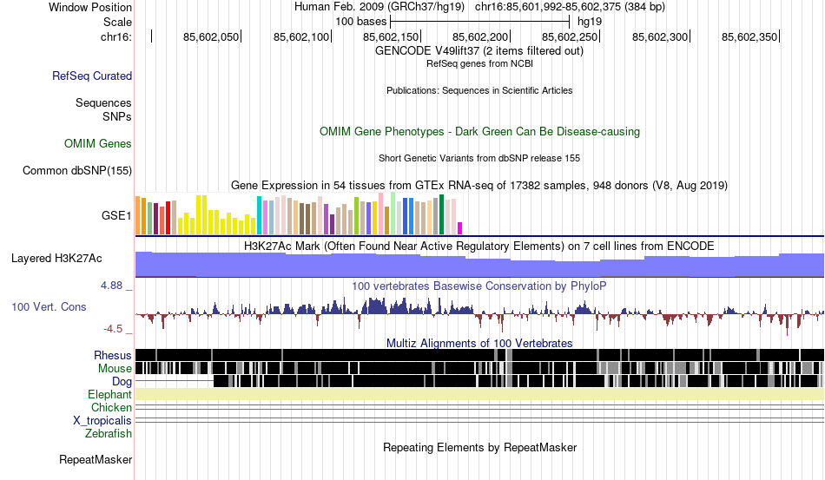Click the 85,602,350 ruler position

coord(749,36)
